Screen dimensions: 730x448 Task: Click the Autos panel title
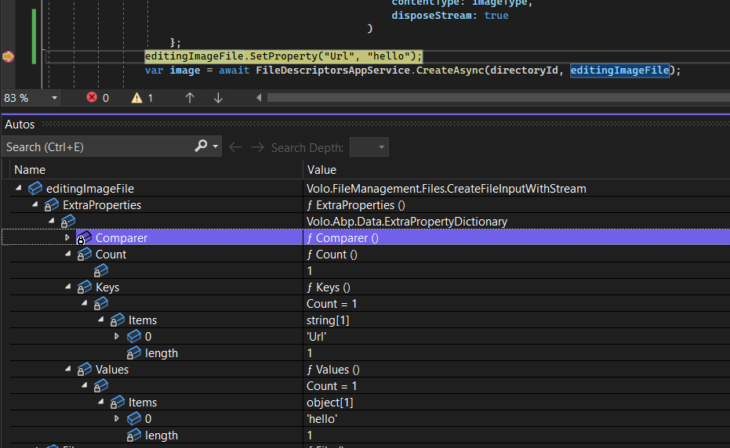tap(20, 125)
